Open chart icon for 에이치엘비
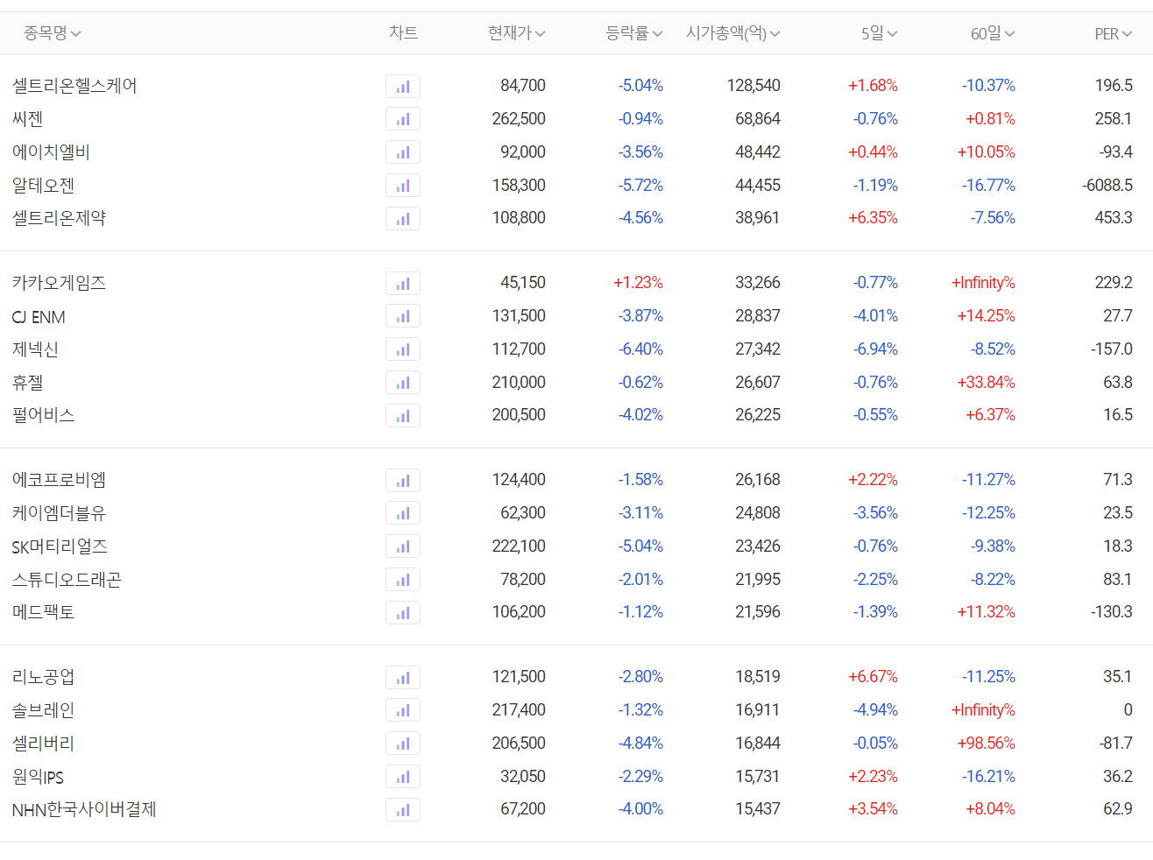 403,152
